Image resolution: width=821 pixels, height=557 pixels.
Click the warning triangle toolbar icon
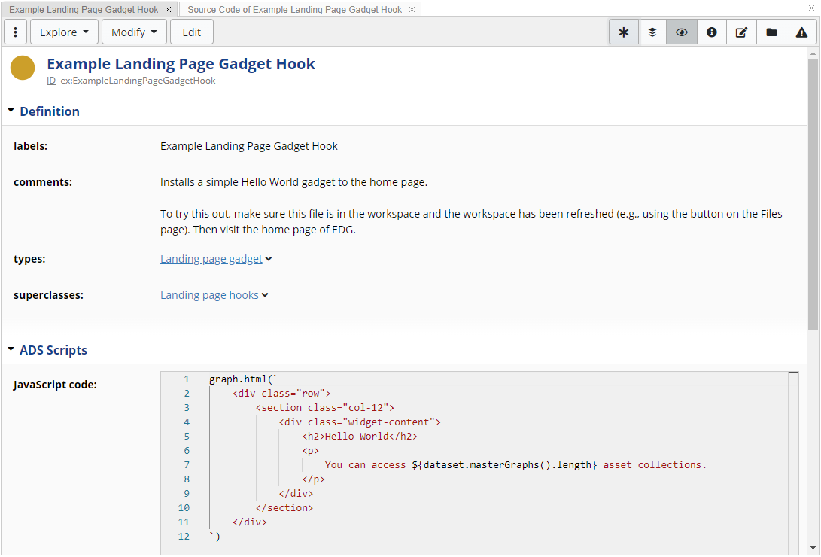(801, 32)
